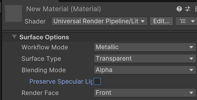This screenshot has height=100, width=197.
Task: Click the list icon next to Edit button
Action: (x=183, y=21)
